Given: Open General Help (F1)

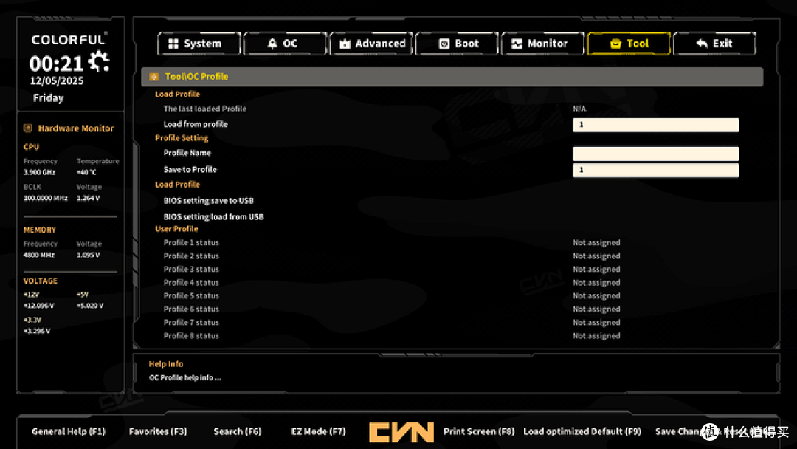Looking at the screenshot, I should [x=69, y=431].
